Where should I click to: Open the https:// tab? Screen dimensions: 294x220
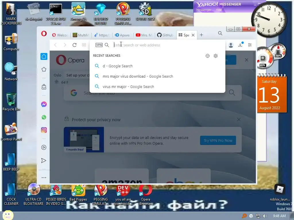(x=102, y=35)
